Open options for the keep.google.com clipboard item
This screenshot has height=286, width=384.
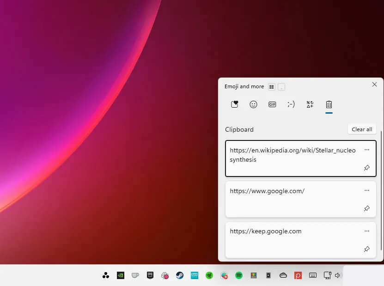pos(366,231)
